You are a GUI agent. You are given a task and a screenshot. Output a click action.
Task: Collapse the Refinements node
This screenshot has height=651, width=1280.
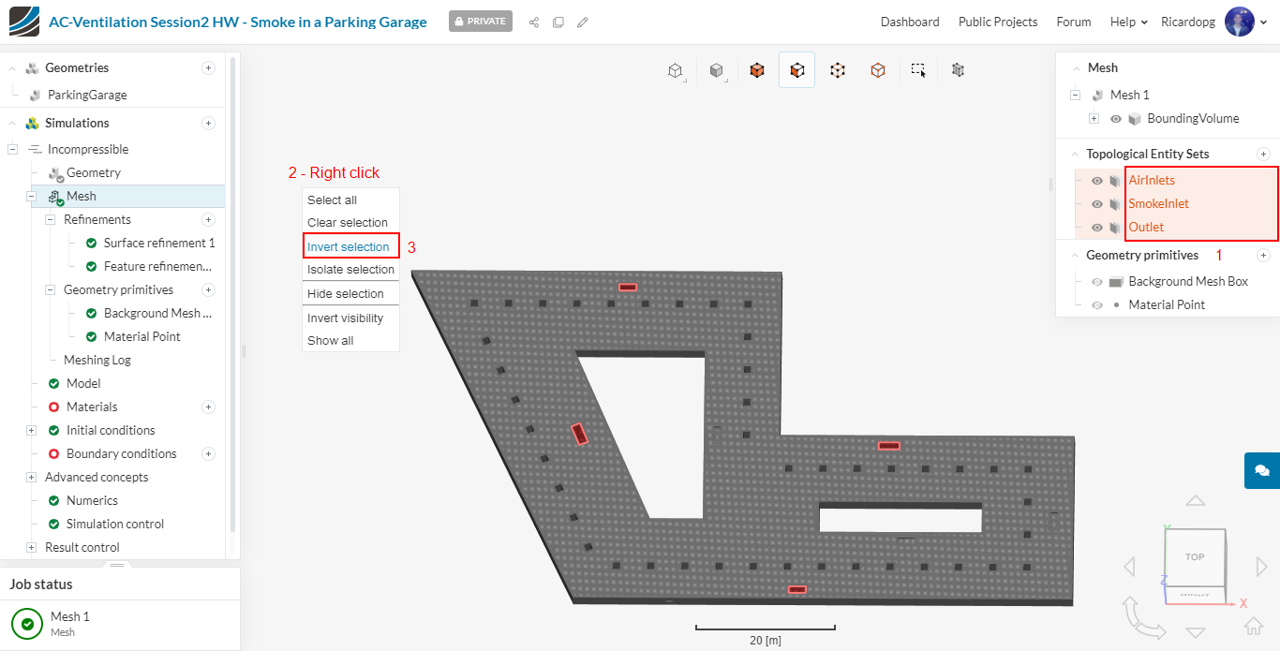[50, 219]
